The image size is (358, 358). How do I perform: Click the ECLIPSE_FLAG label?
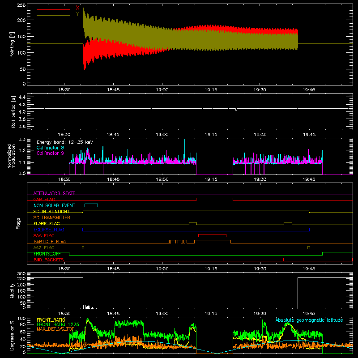pos(49,230)
